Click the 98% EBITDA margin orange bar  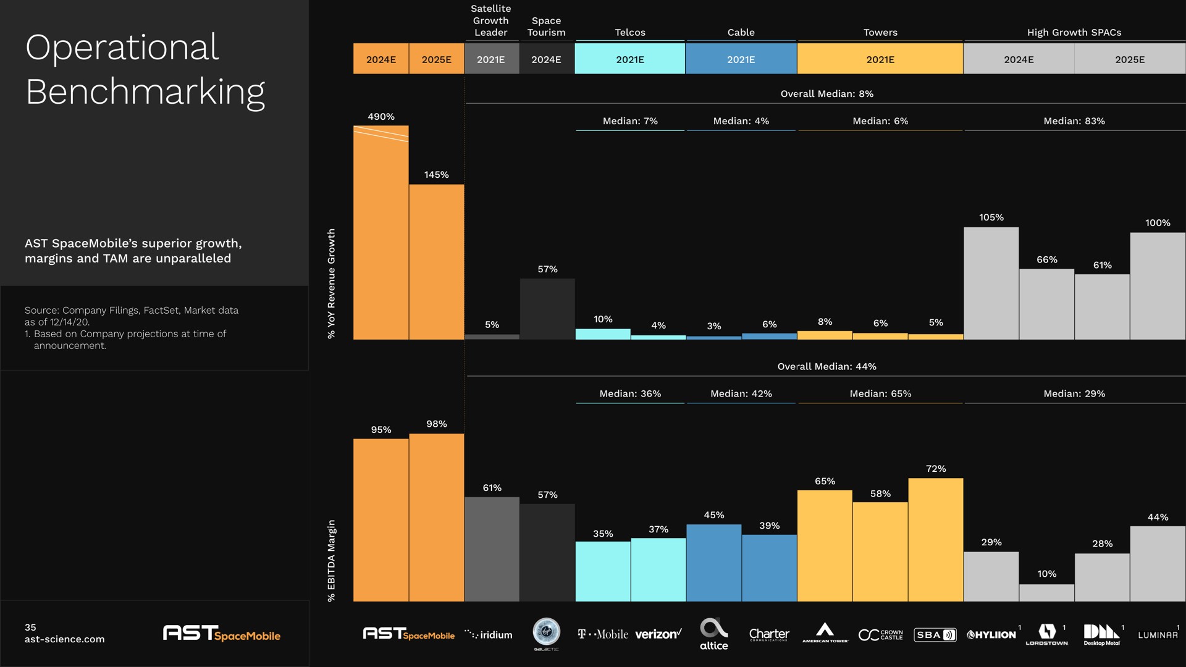point(437,518)
